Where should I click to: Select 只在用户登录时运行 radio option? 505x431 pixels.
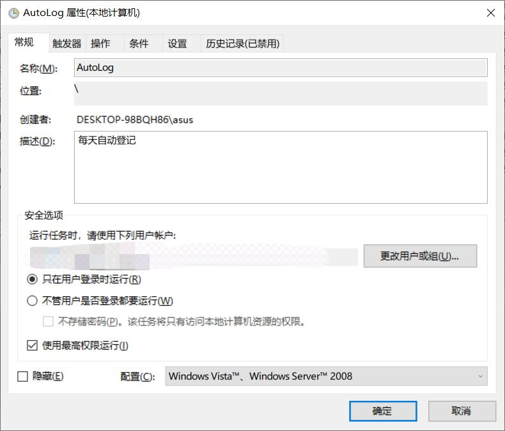click(32, 279)
